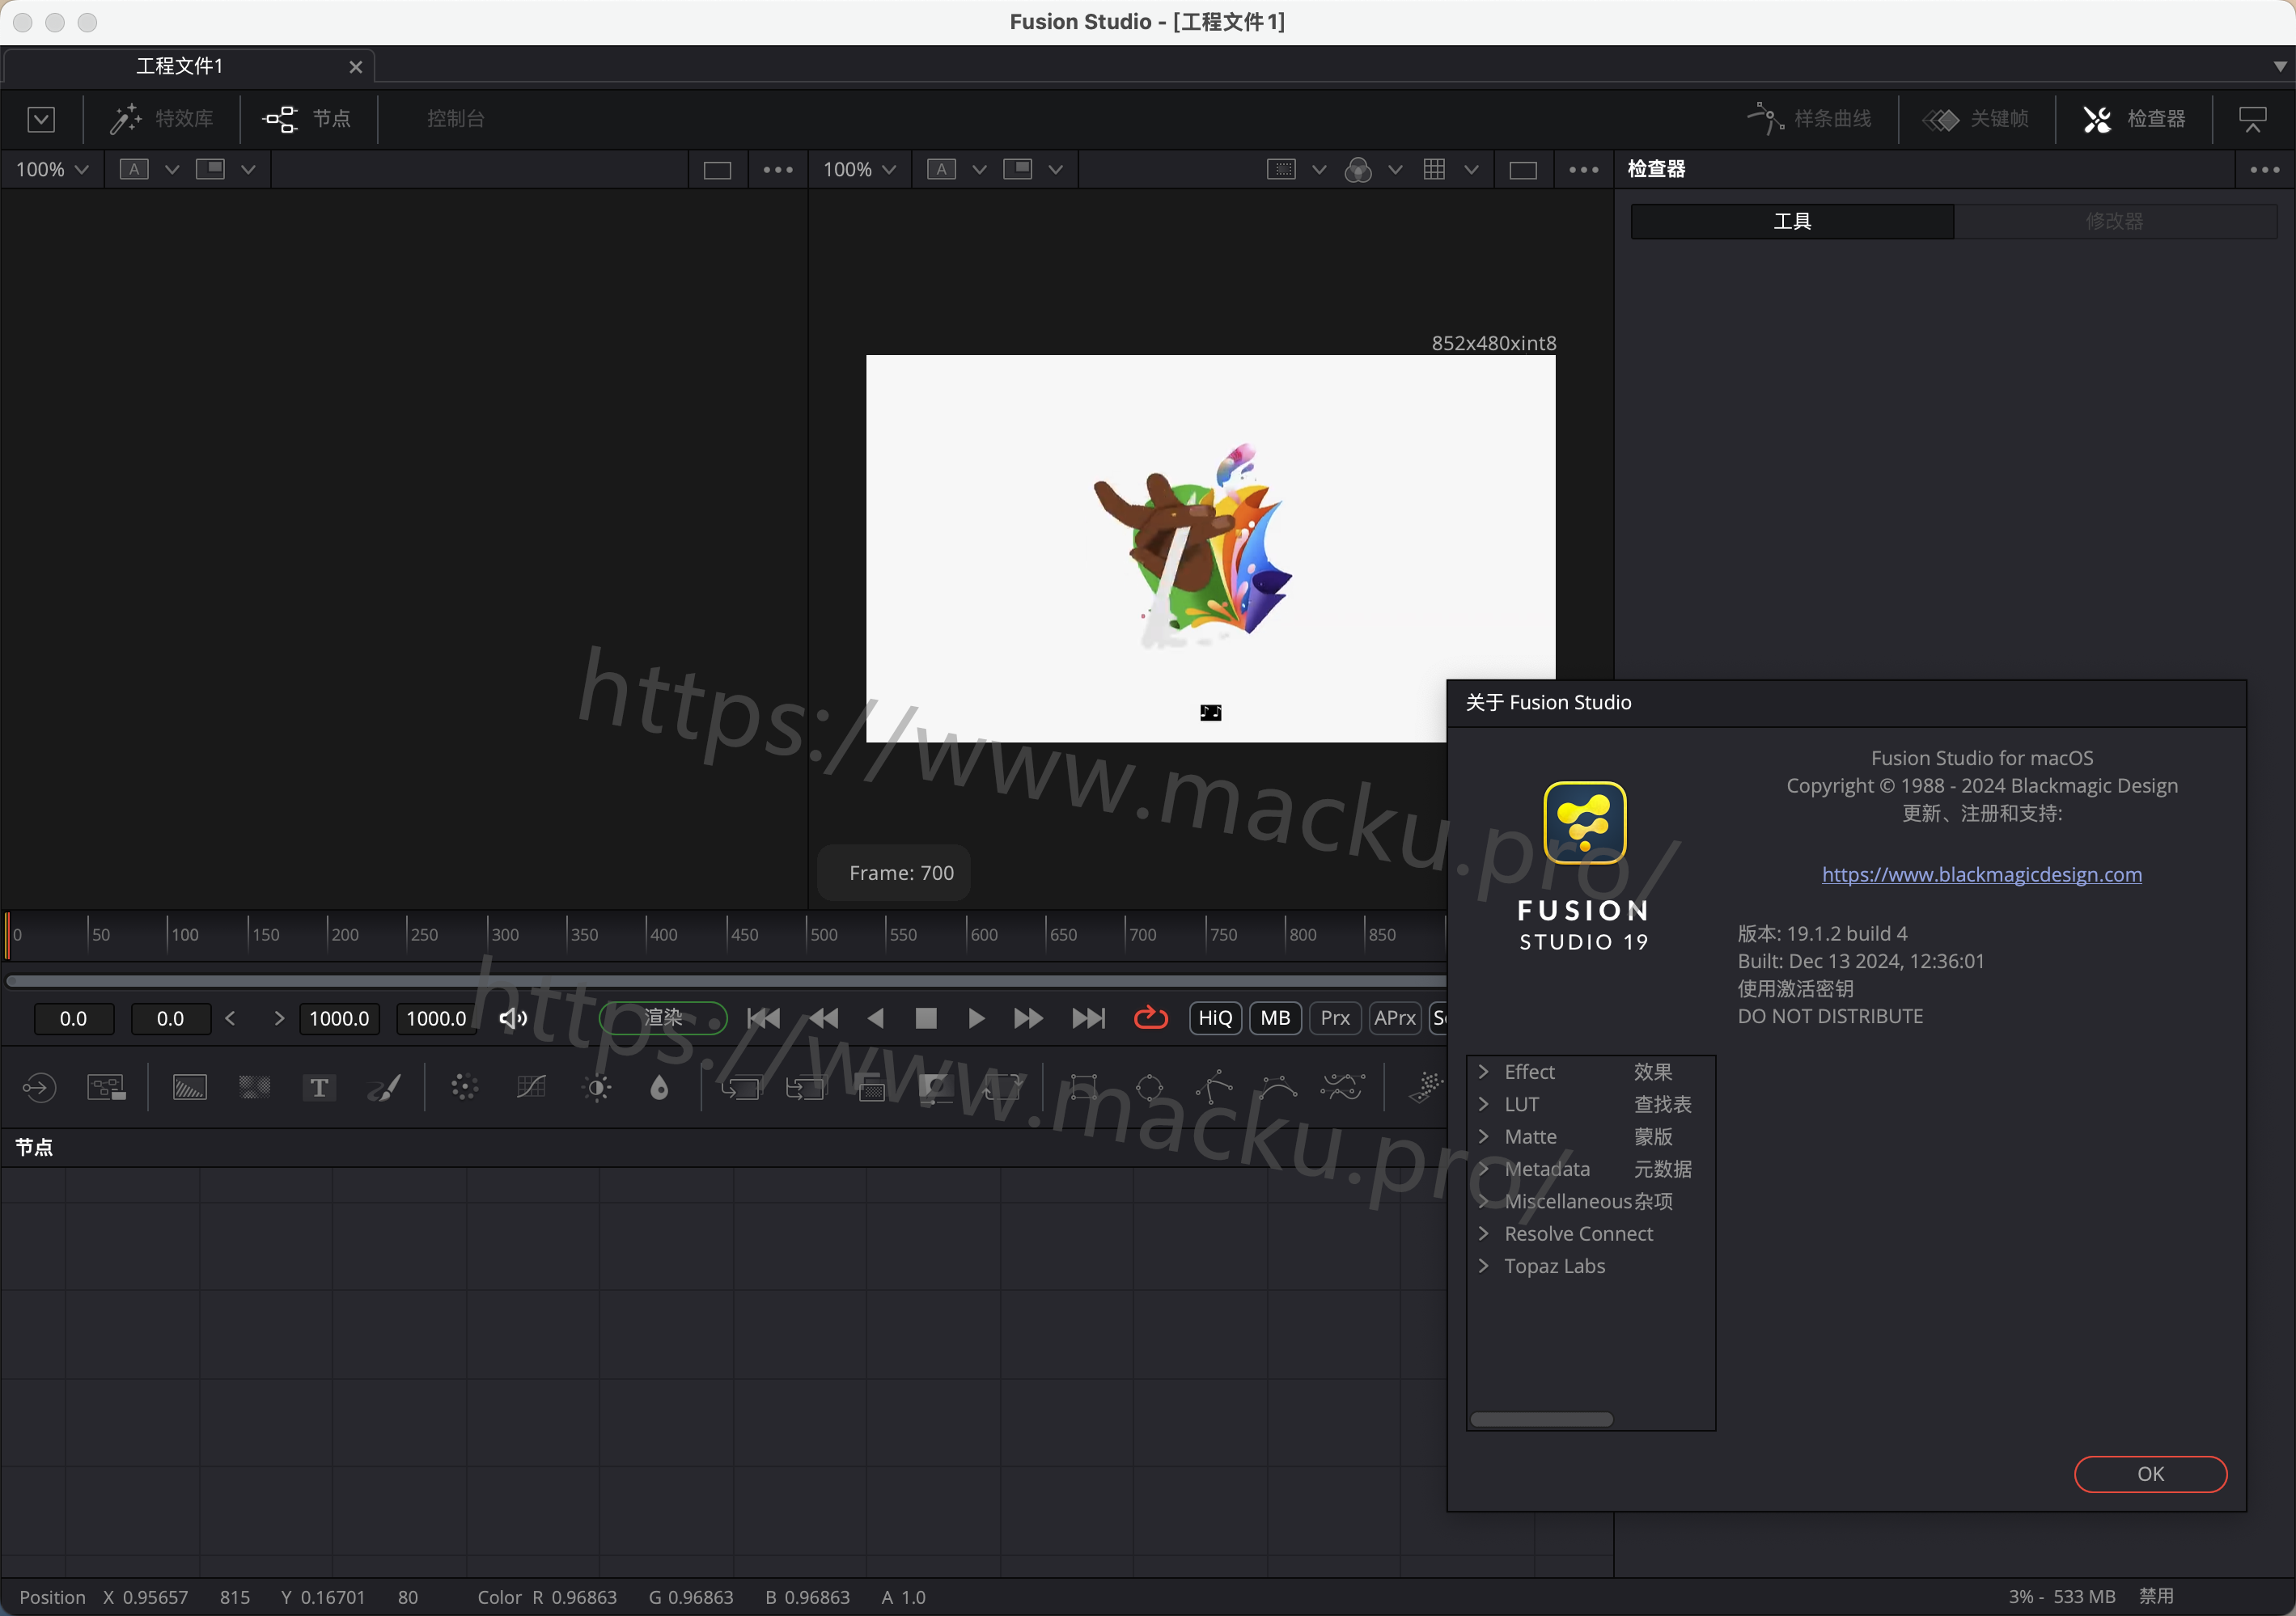The width and height of the screenshot is (2296, 1616).
Task: Add a B-Spline mask node
Action: point(1278,1087)
